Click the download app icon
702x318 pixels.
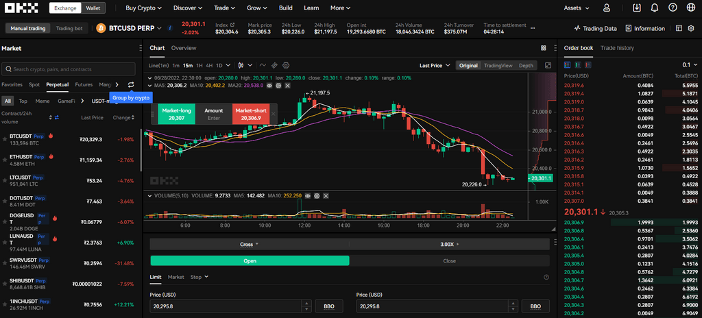point(637,8)
